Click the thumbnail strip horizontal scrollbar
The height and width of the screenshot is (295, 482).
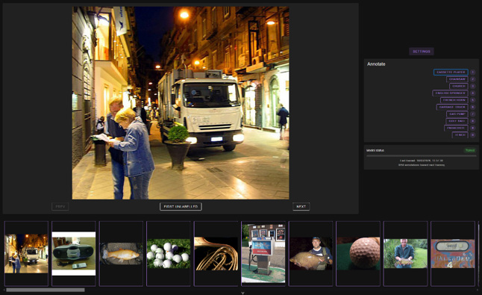tap(46, 290)
